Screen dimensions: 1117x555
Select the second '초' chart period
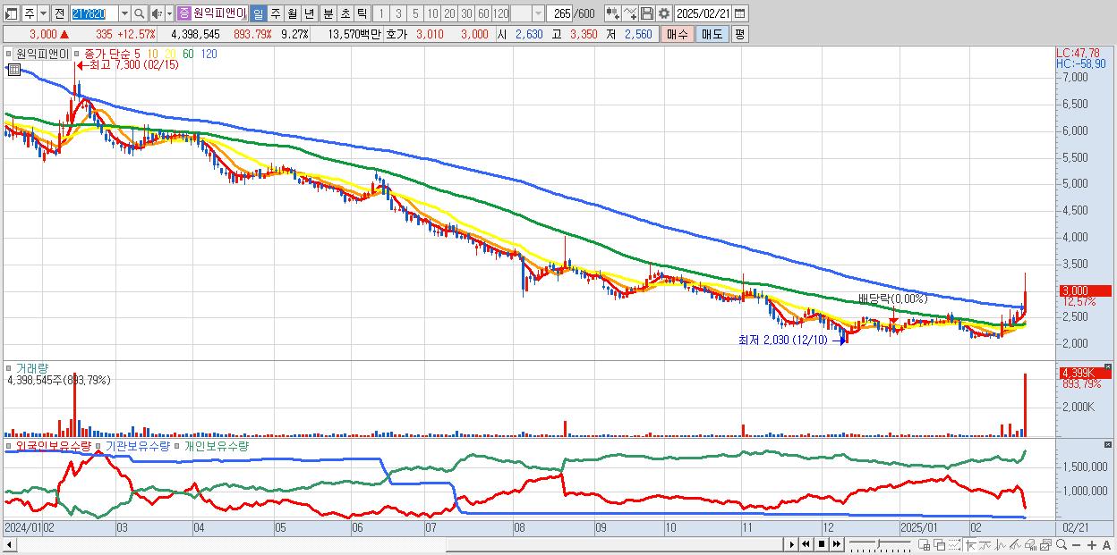point(345,13)
